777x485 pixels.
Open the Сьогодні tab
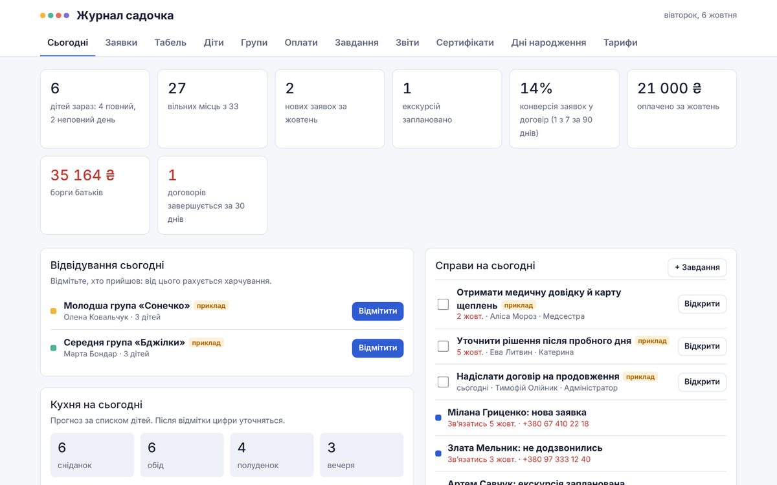[68, 43]
